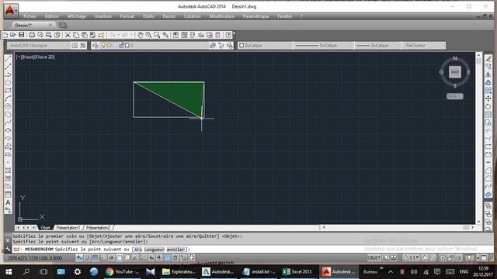Choose the Longueur option in command line
Image resolution: width=497 pixels, height=279 pixels.
[155, 250]
